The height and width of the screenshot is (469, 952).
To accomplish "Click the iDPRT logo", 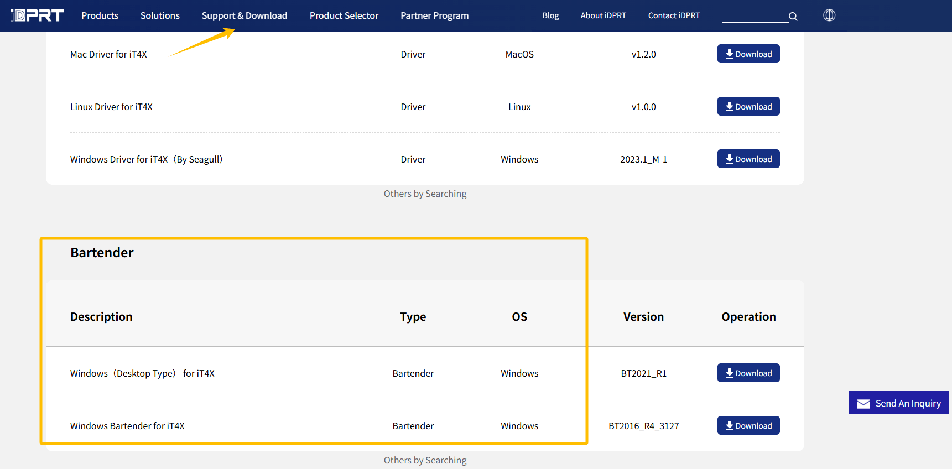I will (x=37, y=15).
